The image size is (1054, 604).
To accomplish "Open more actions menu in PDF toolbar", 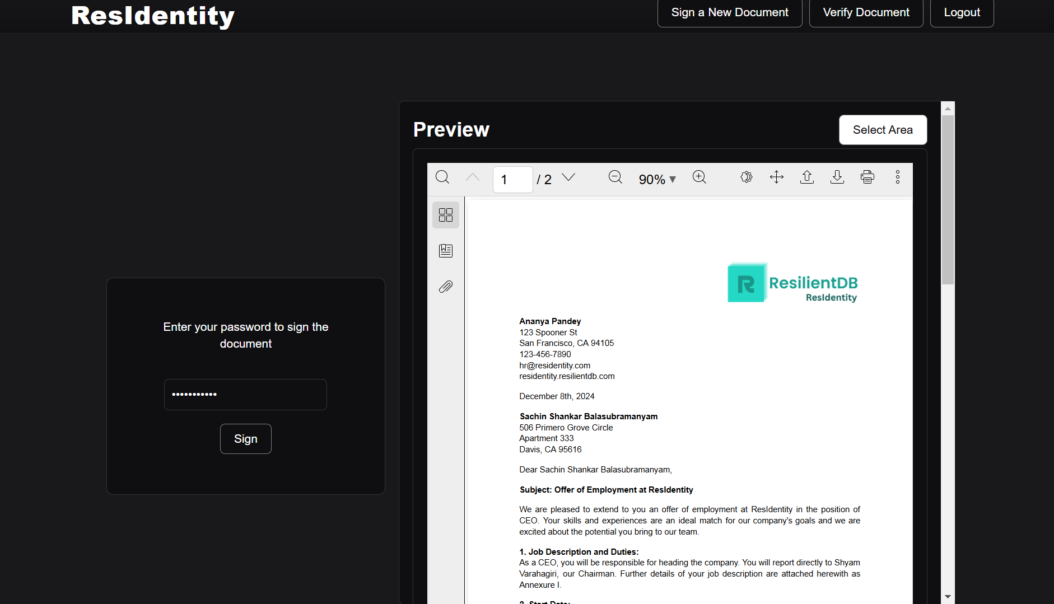I will tap(898, 177).
